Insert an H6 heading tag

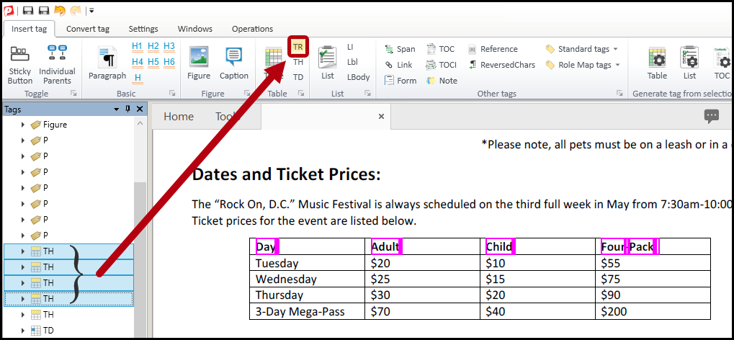tap(169, 62)
